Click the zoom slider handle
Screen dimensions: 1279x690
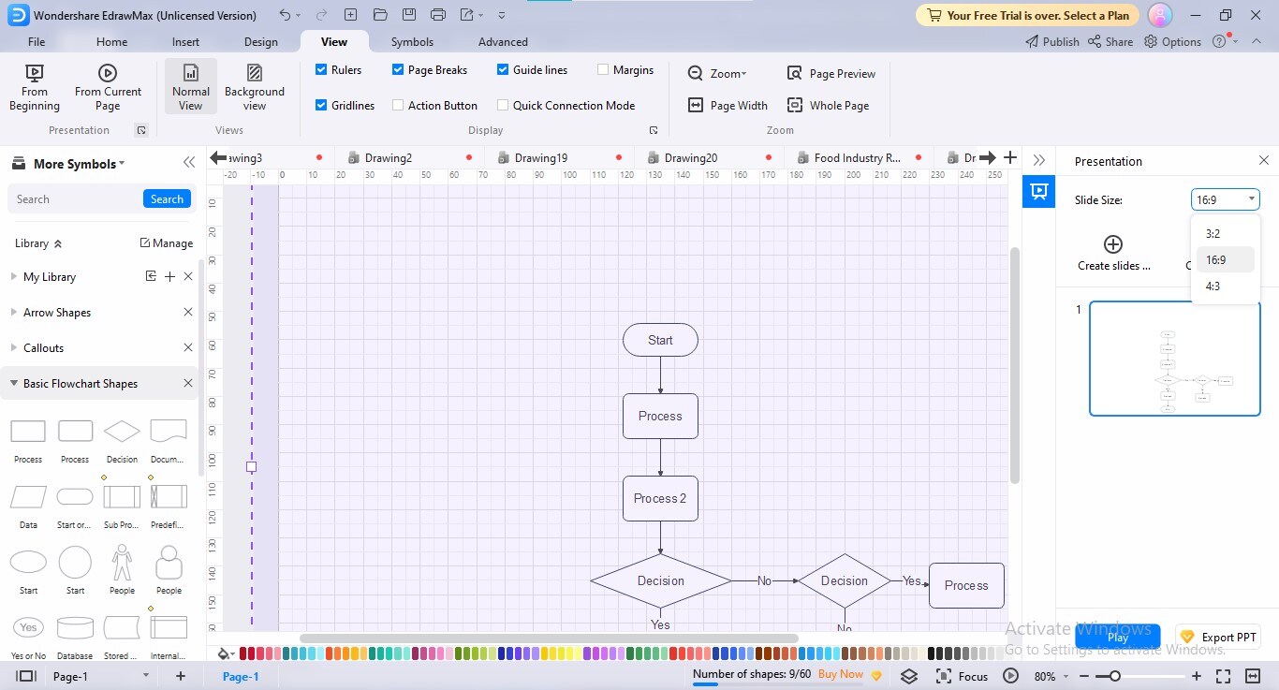point(1114,676)
